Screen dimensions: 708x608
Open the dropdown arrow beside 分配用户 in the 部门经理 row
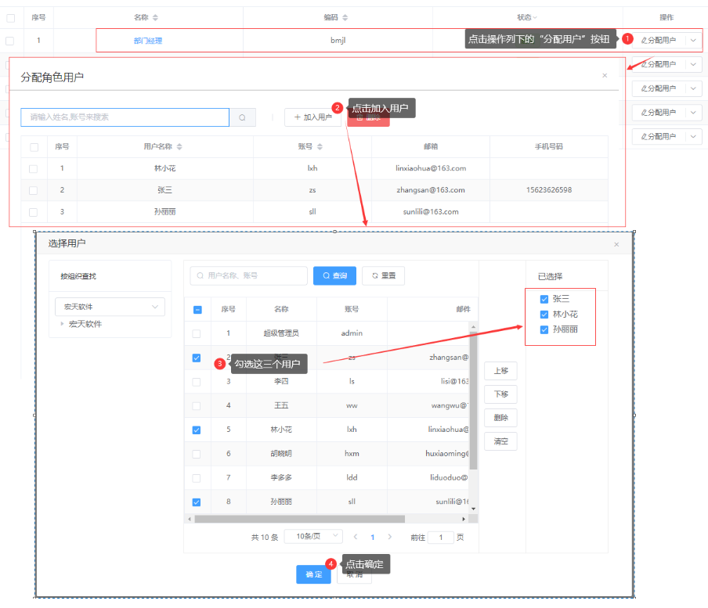694,40
